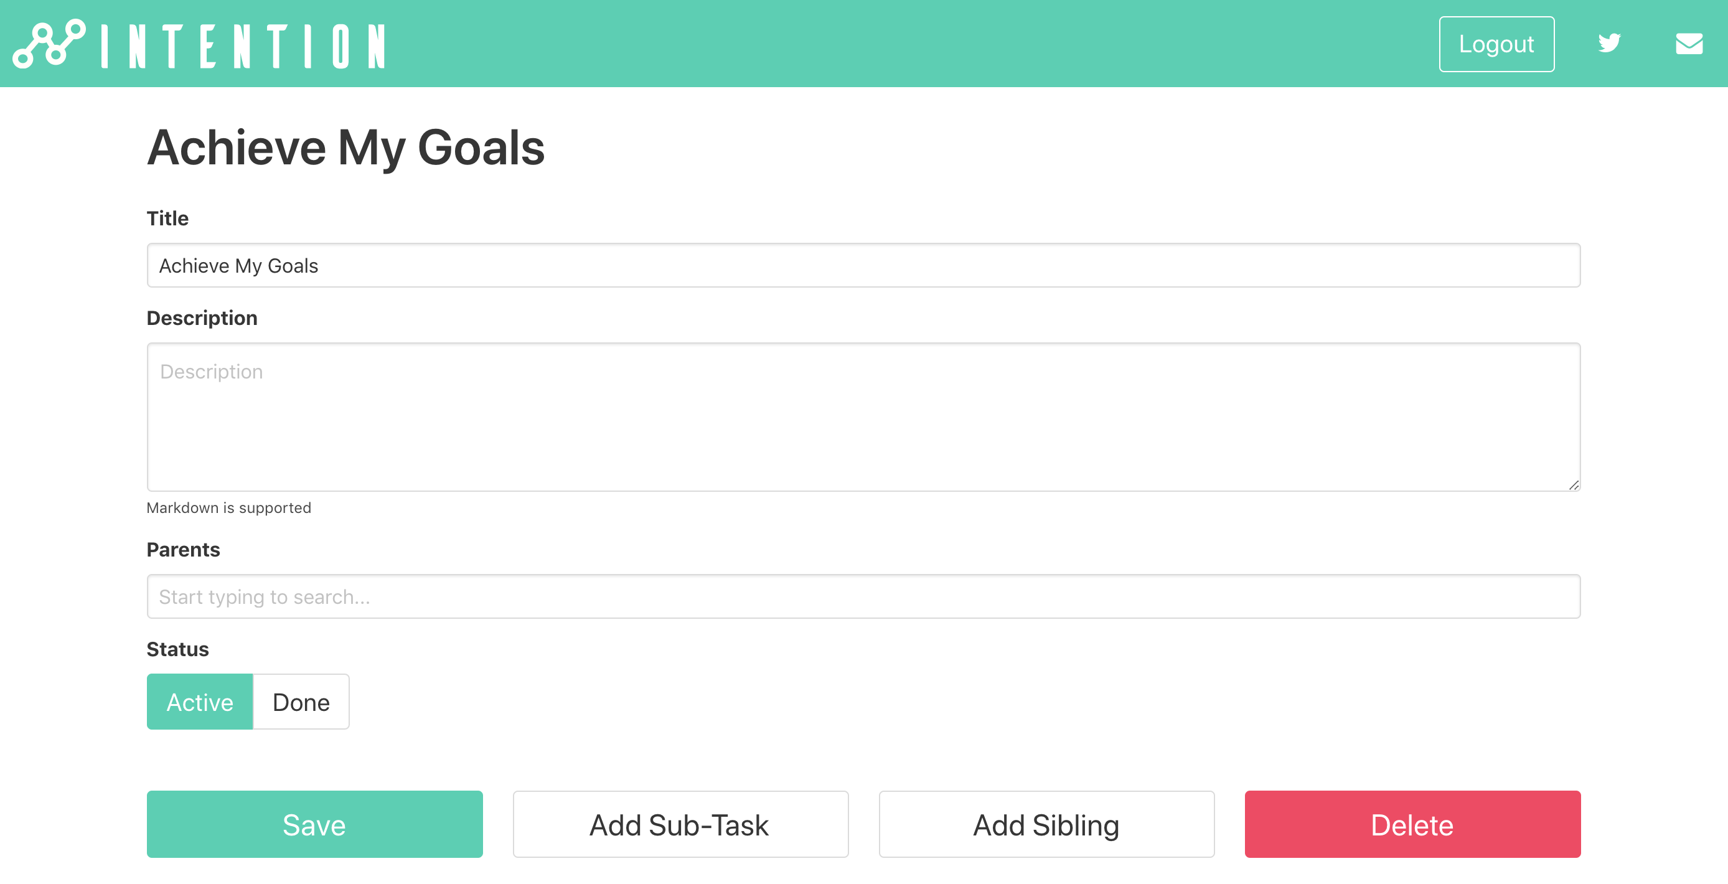Click the Intention graph logo icon
This screenshot has width=1728, height=884.
pyautogui.click(x=49, y=44)
